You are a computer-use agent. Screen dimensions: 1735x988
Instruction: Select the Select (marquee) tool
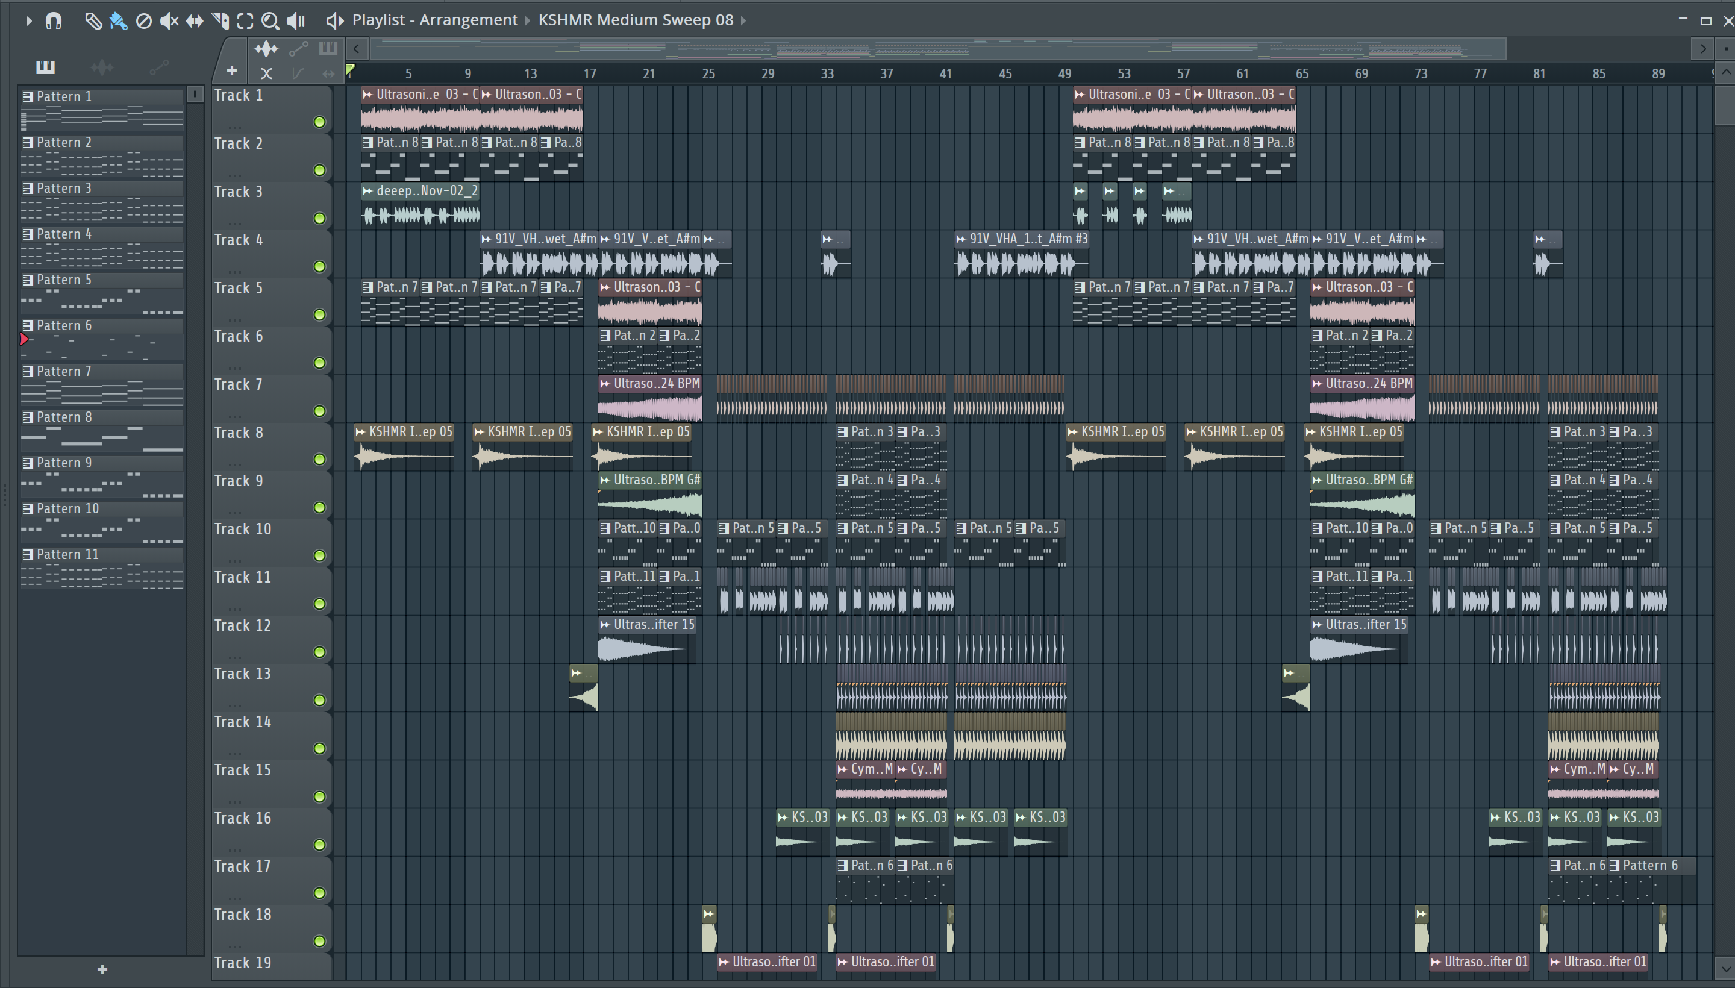pos(246,21)
